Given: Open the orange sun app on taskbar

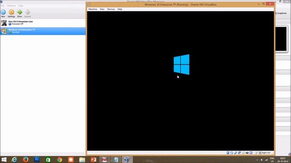Looking at the screenshot, I should coord(71,159).
